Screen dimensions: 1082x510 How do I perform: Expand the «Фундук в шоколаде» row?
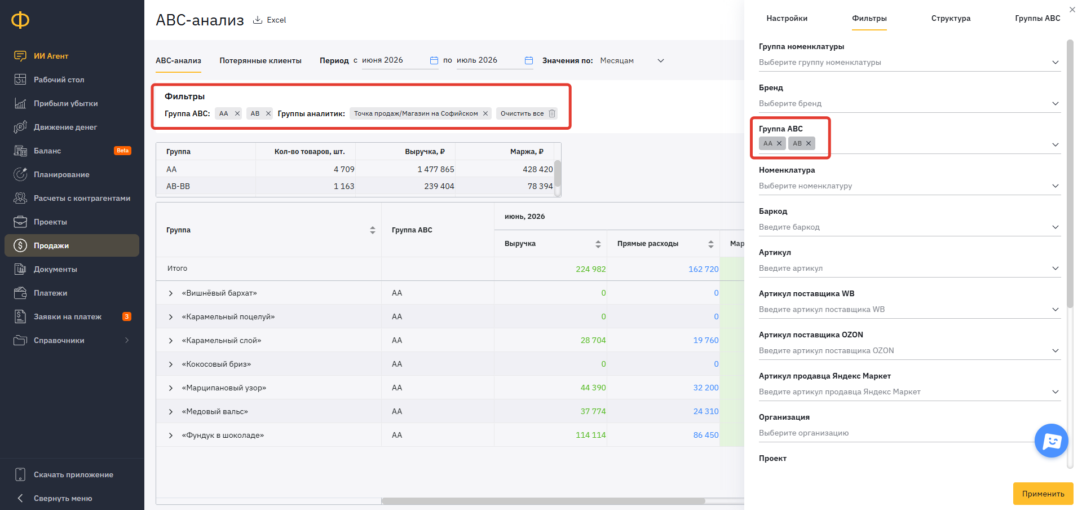tap(171, 436)
